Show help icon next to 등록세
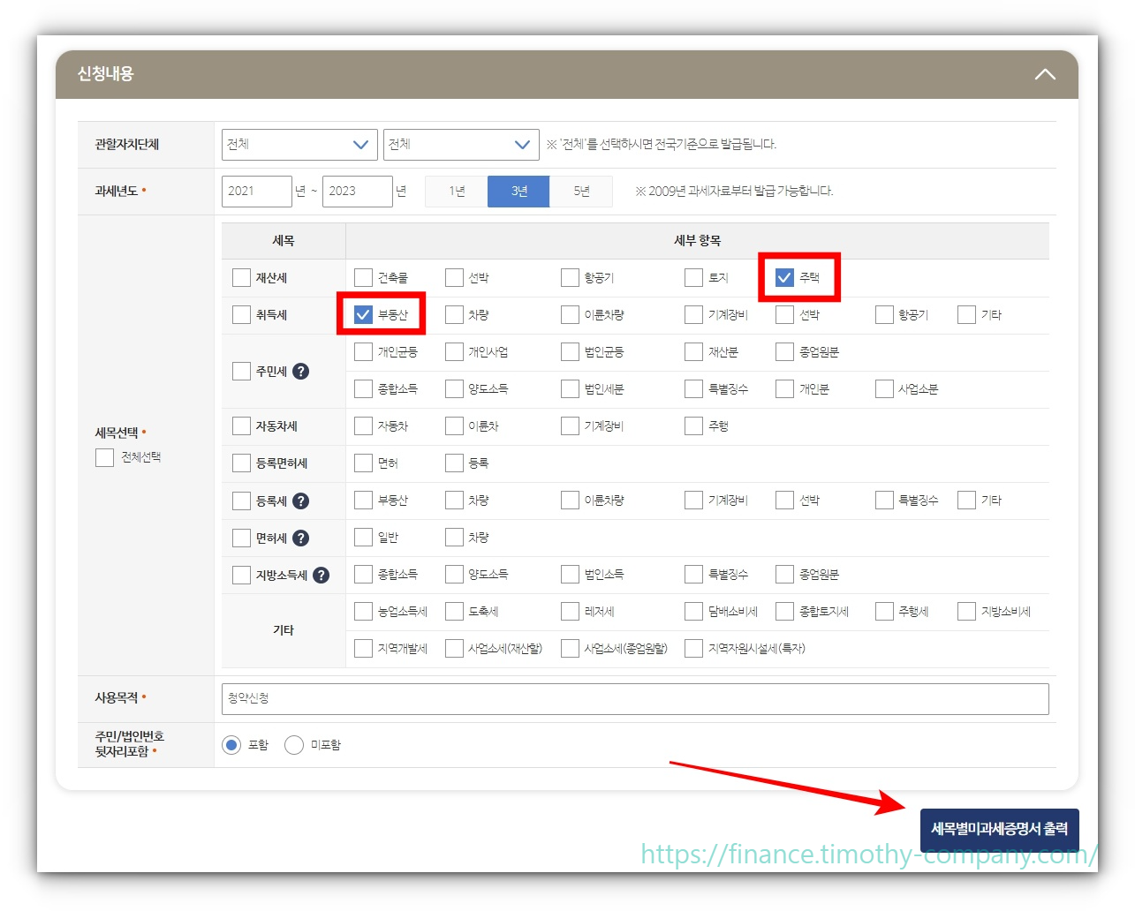This screenshot has height=911, width=1135. 300,501
